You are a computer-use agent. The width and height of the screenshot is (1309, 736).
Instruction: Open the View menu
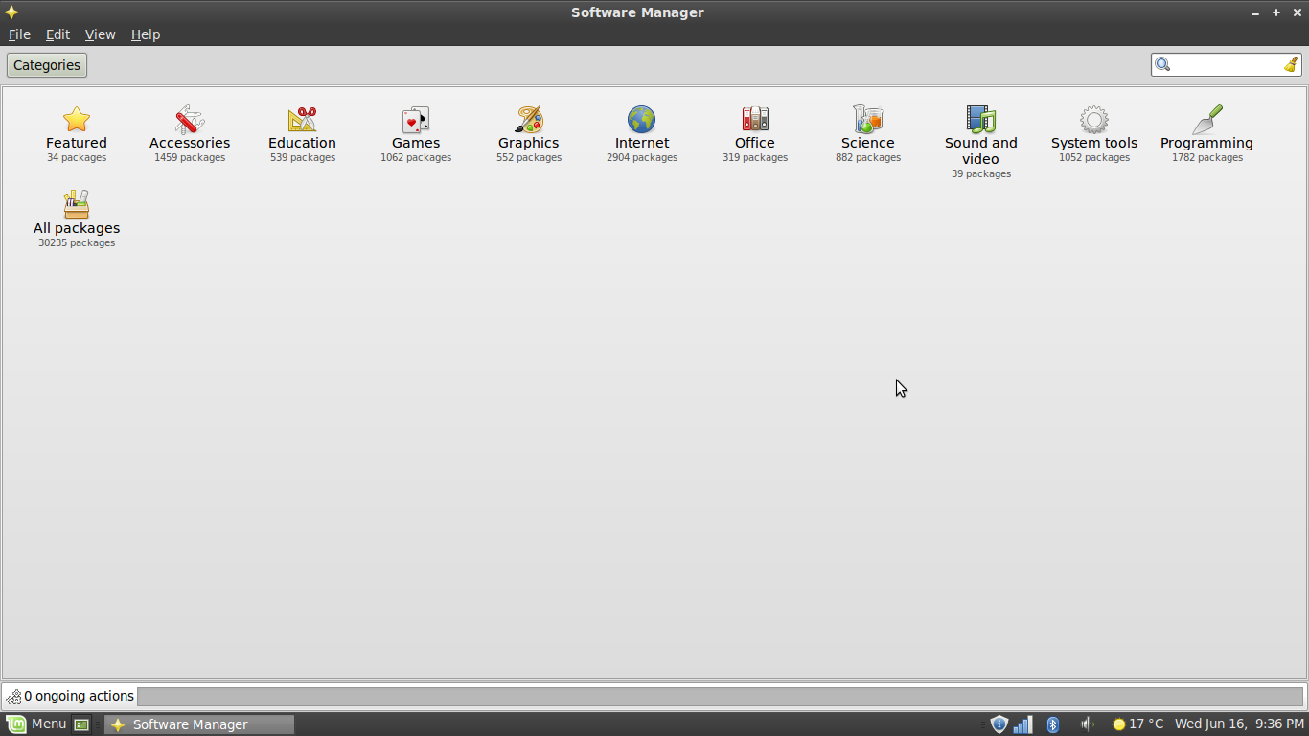[x=100, y=34]
